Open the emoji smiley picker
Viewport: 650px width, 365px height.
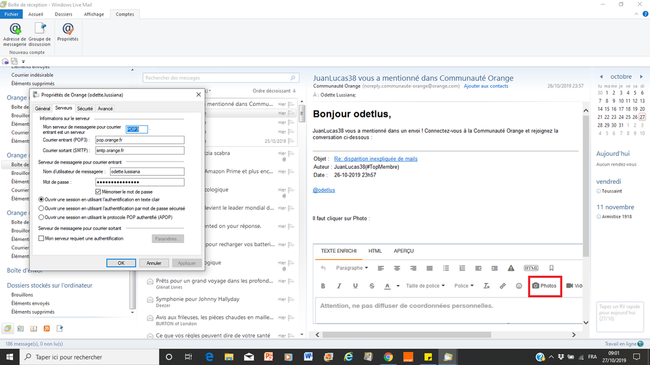519,286
